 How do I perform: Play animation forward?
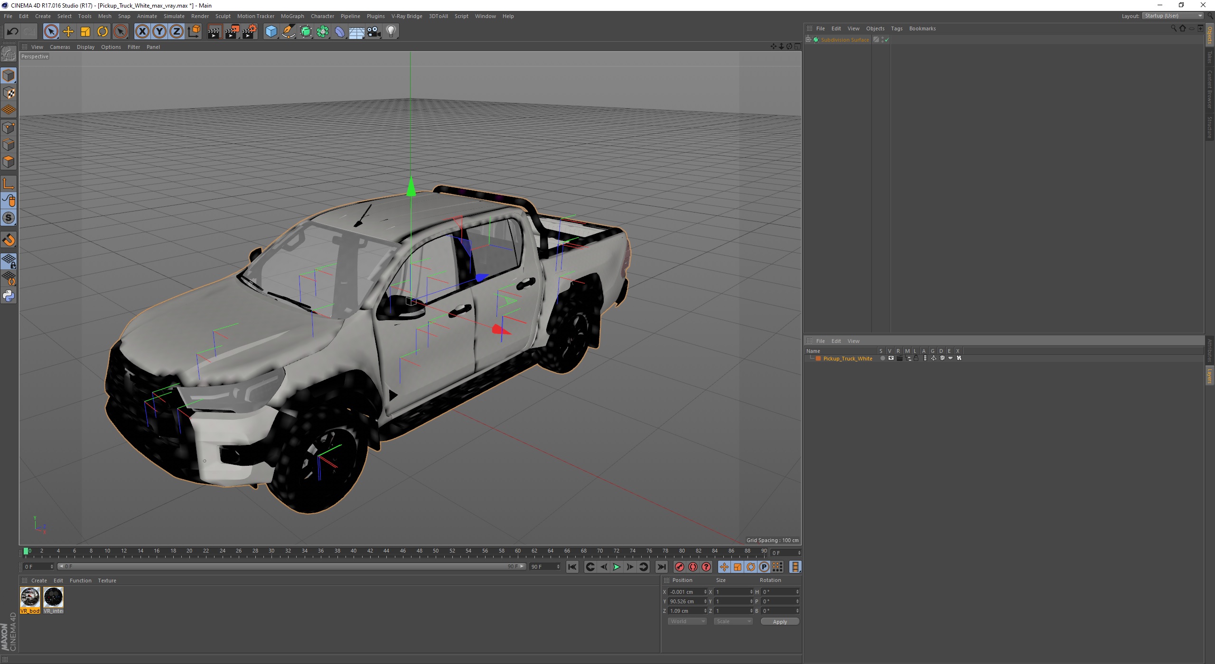617,567
